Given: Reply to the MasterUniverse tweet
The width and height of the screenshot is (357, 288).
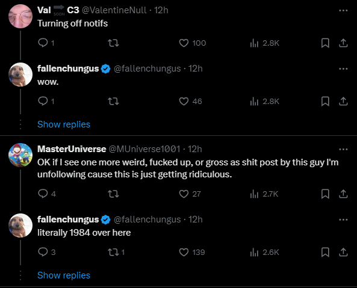Looking at the screenshot, I should coord(43,194).
